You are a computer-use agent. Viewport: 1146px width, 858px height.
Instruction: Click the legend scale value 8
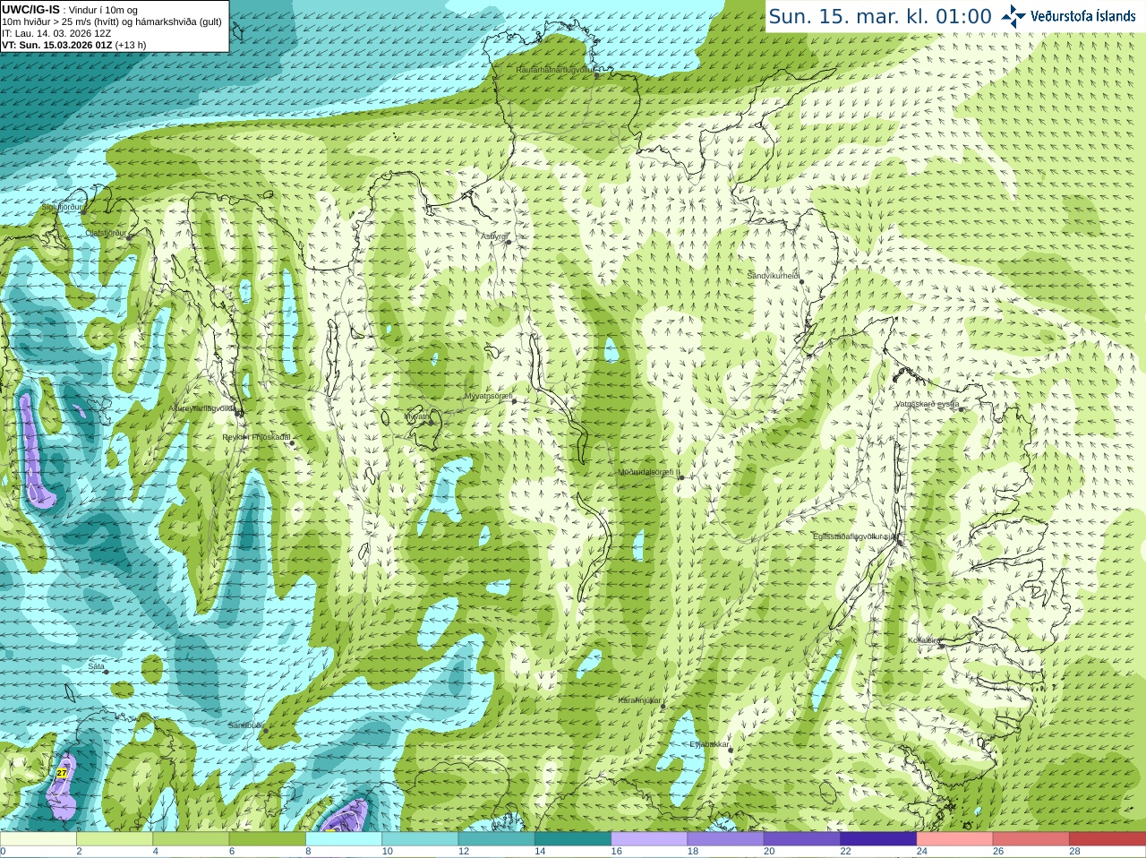[x=308, y=852]
